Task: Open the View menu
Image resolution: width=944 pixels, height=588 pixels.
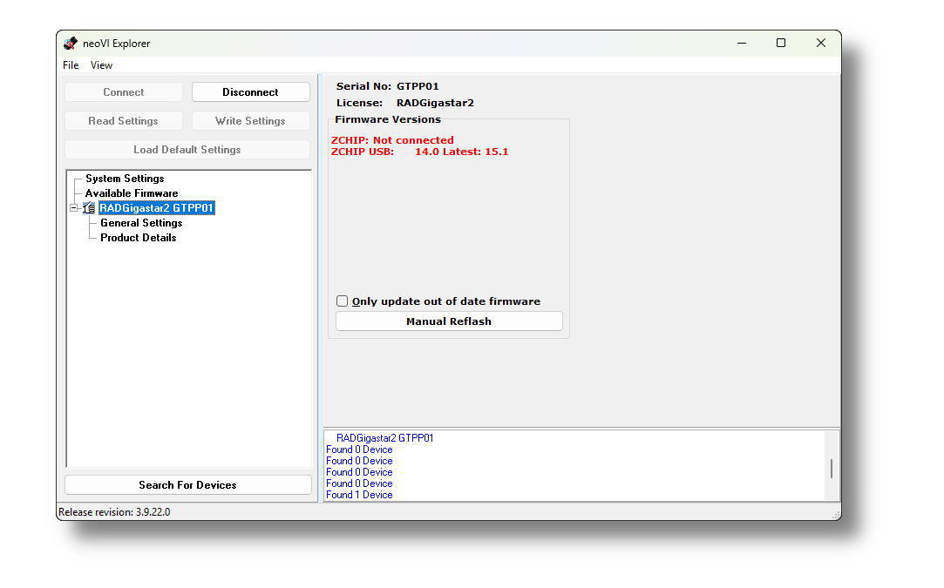Action: (101, 64)
